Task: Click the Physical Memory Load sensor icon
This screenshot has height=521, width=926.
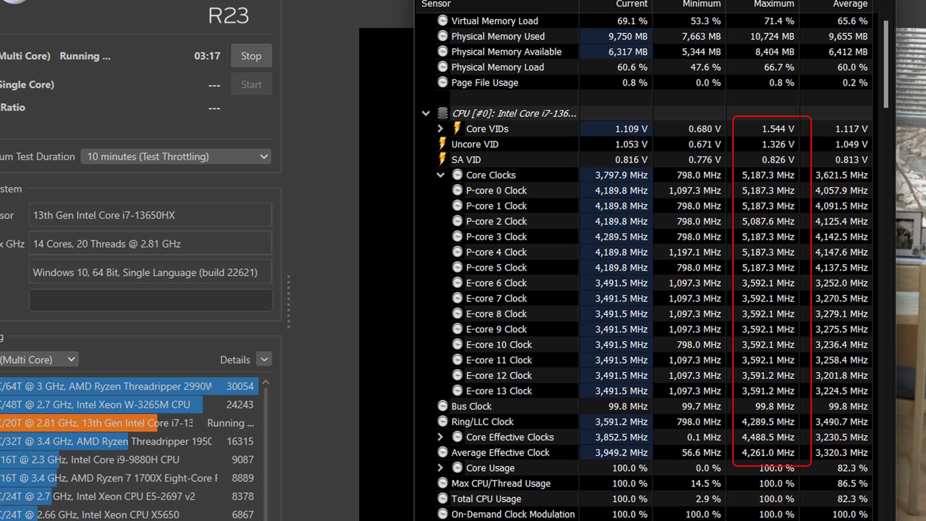Action: pyautogui.click(x=442, y=67)
